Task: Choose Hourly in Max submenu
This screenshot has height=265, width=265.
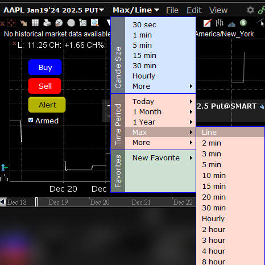Action: (230, 219)
